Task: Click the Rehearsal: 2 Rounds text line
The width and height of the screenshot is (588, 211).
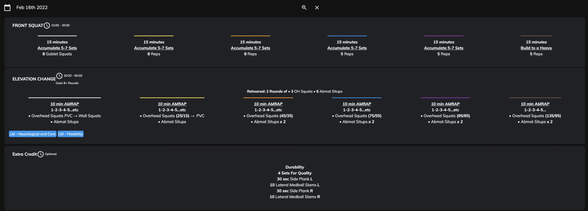Action: 295,91
